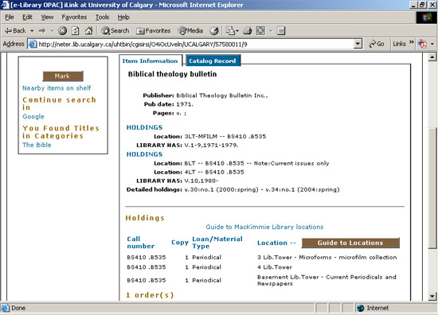Click the Print icon
438x315 pixels.
pos(247,31)
